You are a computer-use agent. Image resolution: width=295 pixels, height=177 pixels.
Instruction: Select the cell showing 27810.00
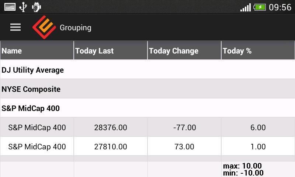111,147
